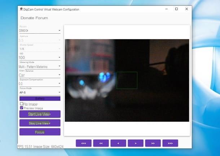220x156 pixels.
Task: Open the White Balance dropdown
Action: [40, 75]
